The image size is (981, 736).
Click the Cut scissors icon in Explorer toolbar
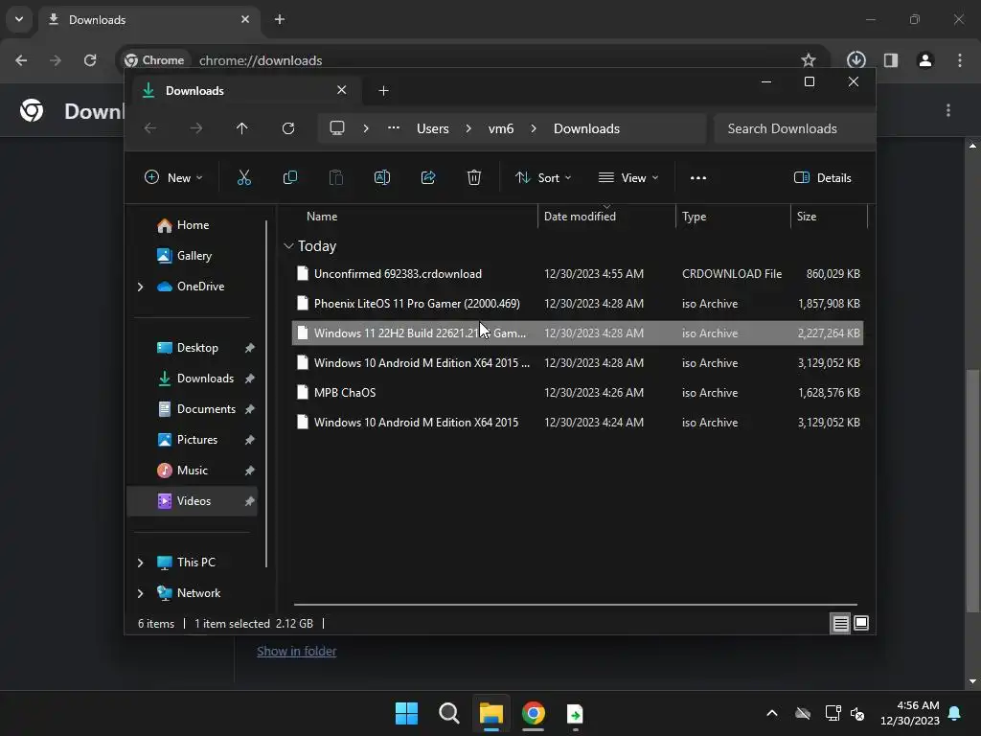pos(244,177)
